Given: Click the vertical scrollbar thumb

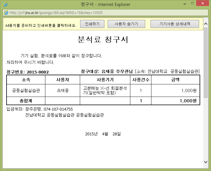Looking at the screenshot, I should click(x=206, y=63).
